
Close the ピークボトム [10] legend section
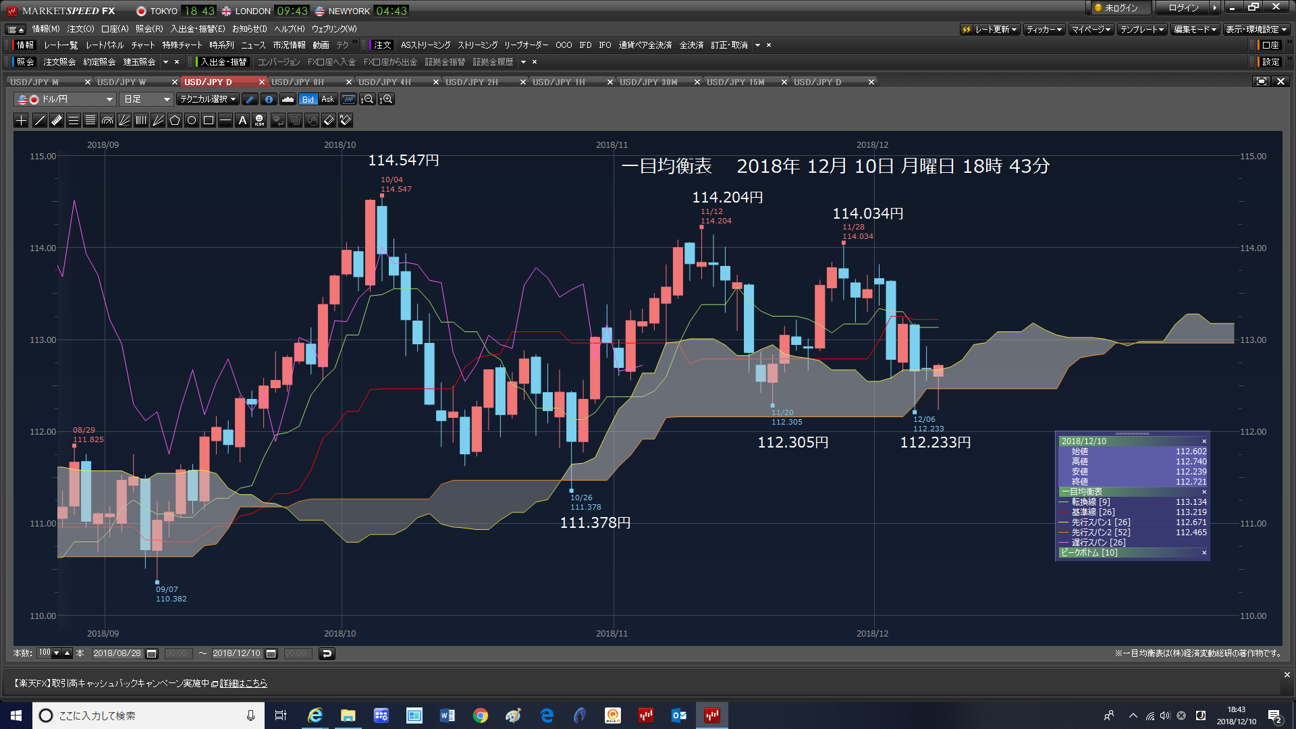[1204, 553]
